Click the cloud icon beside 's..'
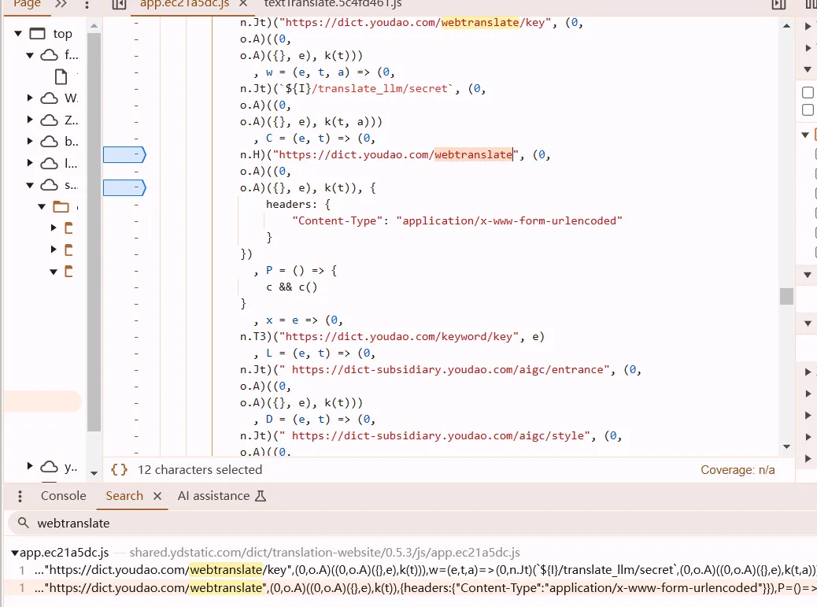The image size is (817, 607). 50,185
